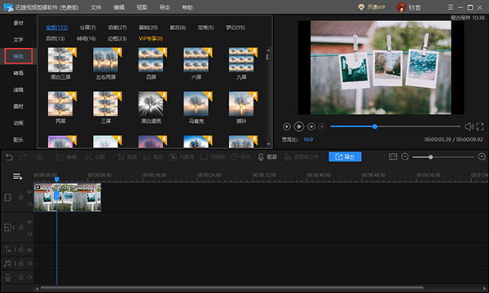Click the play button under preview
The image size is (489, 293).
click(x=299, y=126)
